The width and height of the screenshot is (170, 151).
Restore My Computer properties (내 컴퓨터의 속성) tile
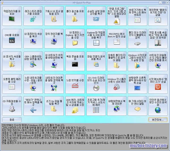33,39
